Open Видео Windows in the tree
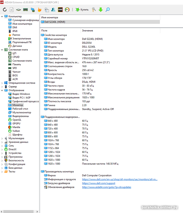Image resolution: width=183 pixels, height=213 pixels. [x=19, y=94]
